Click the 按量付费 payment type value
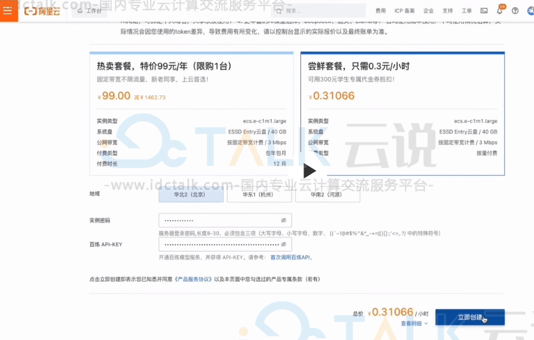The width and height of the screenshot is (534, 340). (x=487, y=153)
